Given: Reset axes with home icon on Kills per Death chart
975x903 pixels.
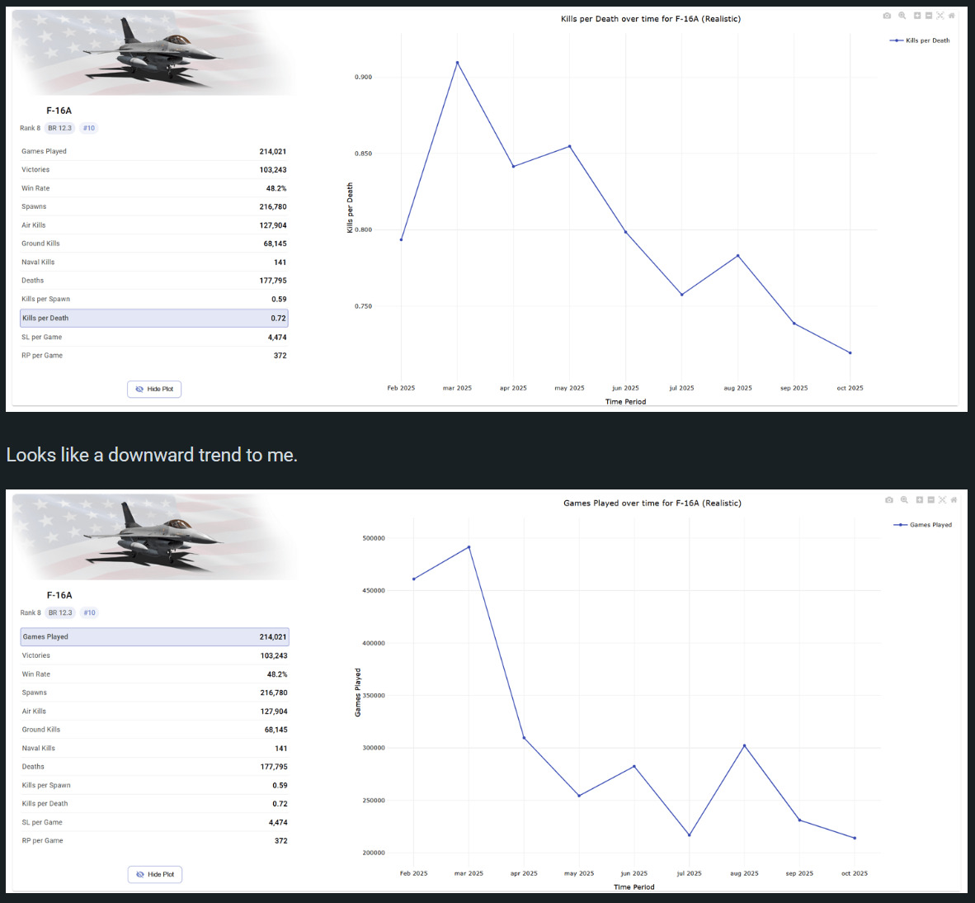Looking at the screenshot, I should [x=952, y=16].
